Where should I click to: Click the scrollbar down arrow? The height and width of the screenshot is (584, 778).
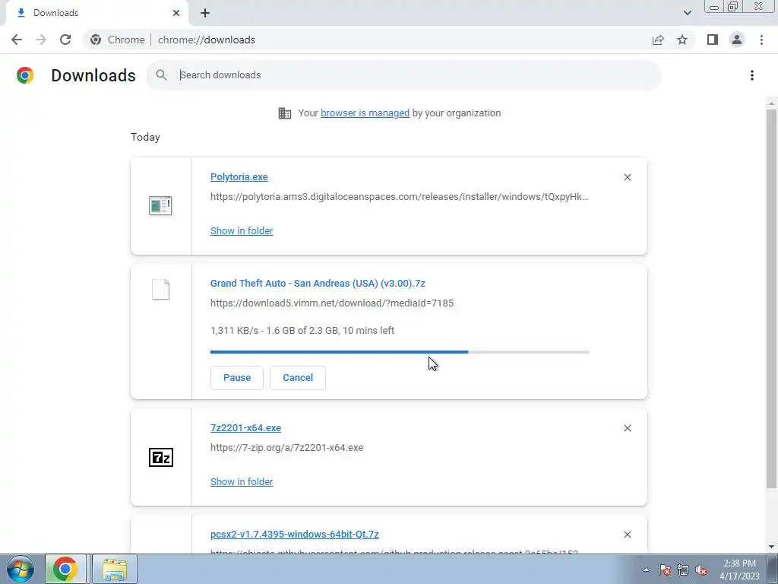point(771,547)
